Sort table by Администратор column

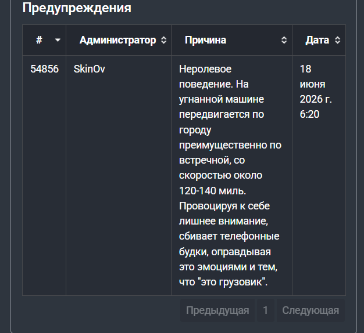pos(119,40)
